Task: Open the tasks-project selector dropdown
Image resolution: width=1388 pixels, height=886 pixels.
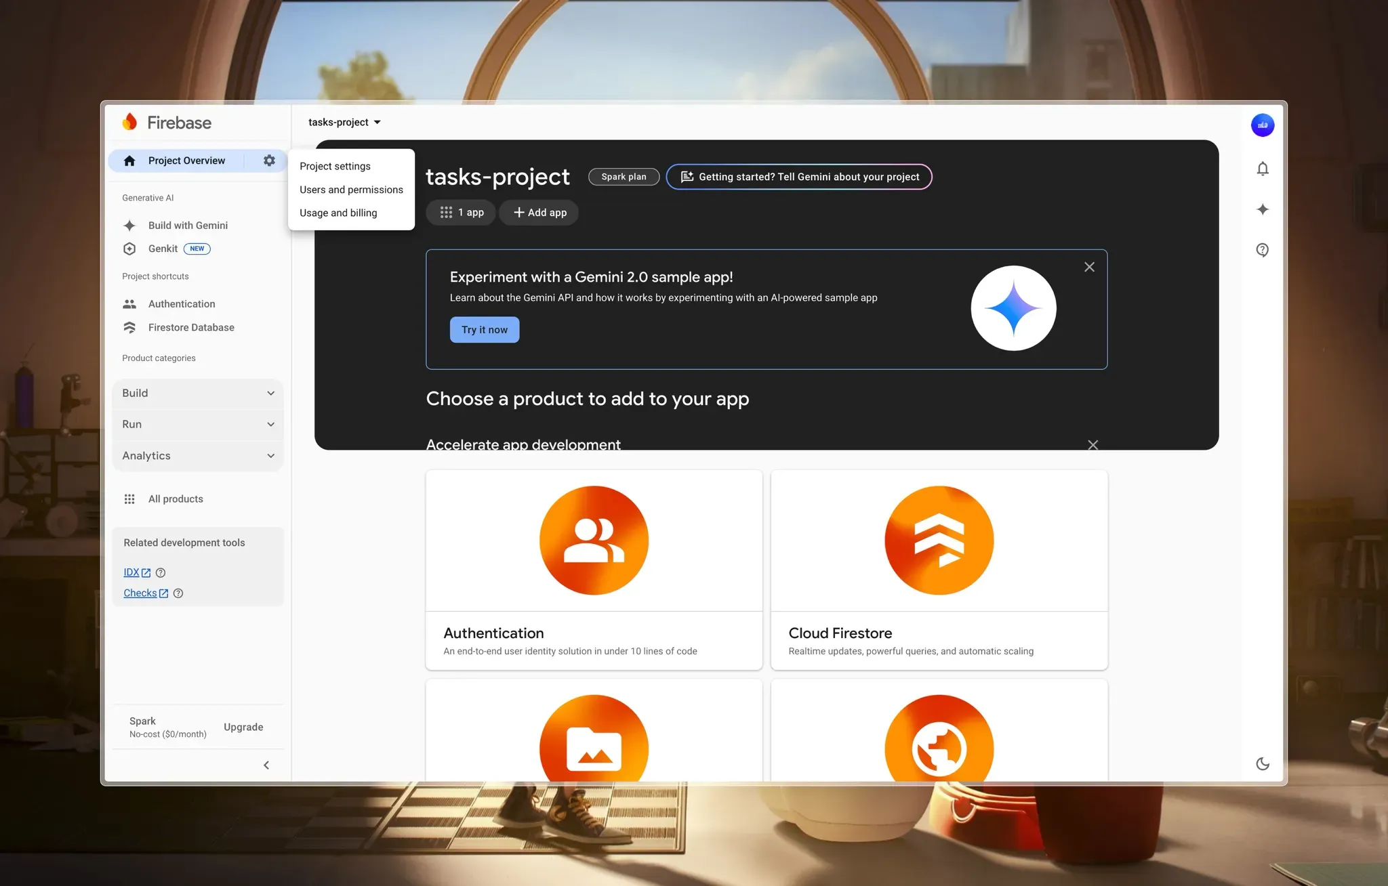Action: click(x=344, y=122)
